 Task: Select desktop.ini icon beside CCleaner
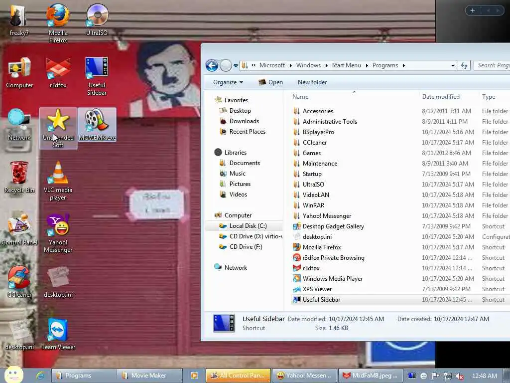(x=58, y=282)
